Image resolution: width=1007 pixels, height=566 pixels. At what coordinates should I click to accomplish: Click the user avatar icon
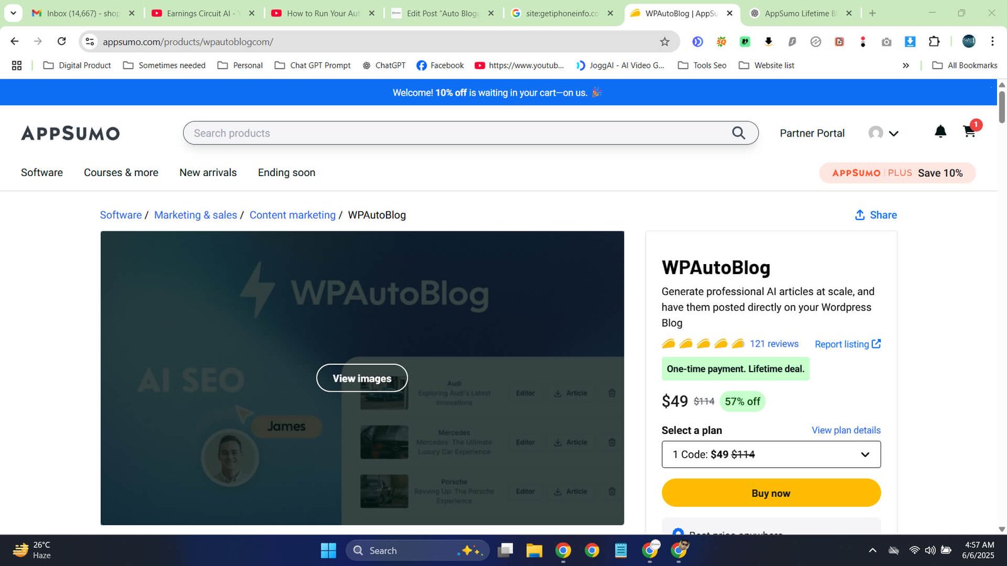(875, 133)
